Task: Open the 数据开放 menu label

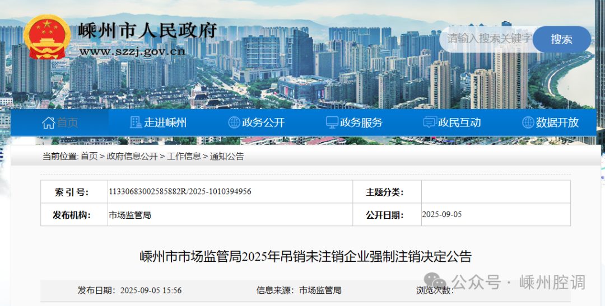Action: click(557, 123)
